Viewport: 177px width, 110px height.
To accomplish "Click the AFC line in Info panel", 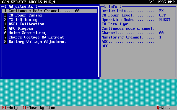I will pyautogui.click(x=129, y=46).
